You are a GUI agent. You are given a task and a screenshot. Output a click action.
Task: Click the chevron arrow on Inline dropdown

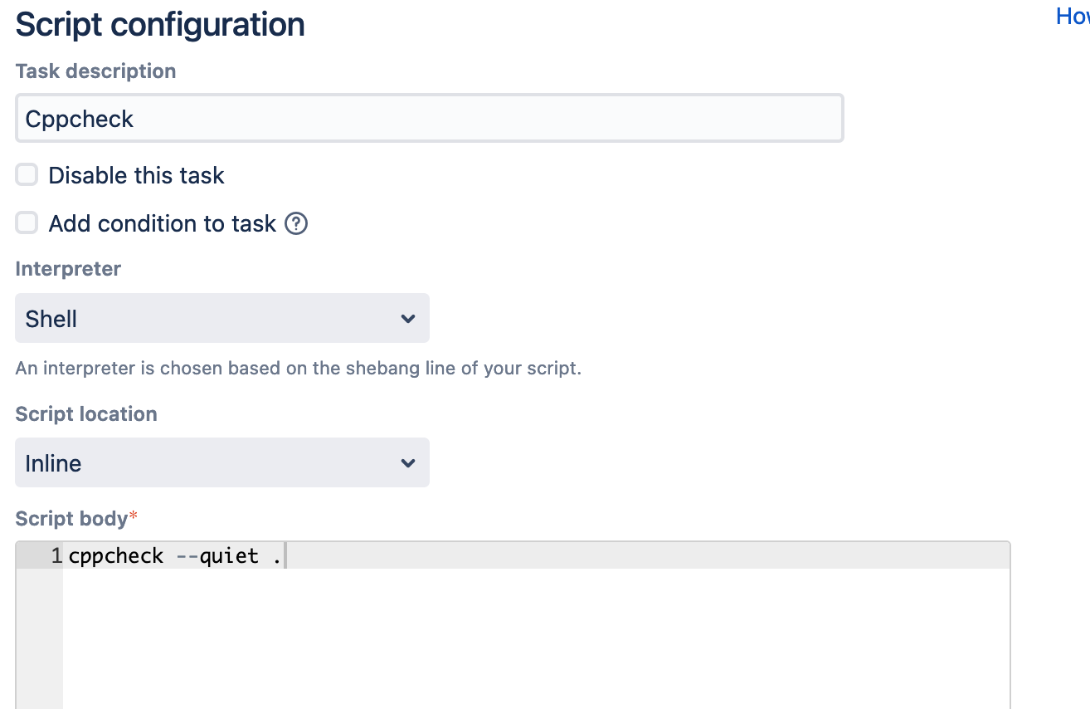pyautogui.click(x=407, y=463)
